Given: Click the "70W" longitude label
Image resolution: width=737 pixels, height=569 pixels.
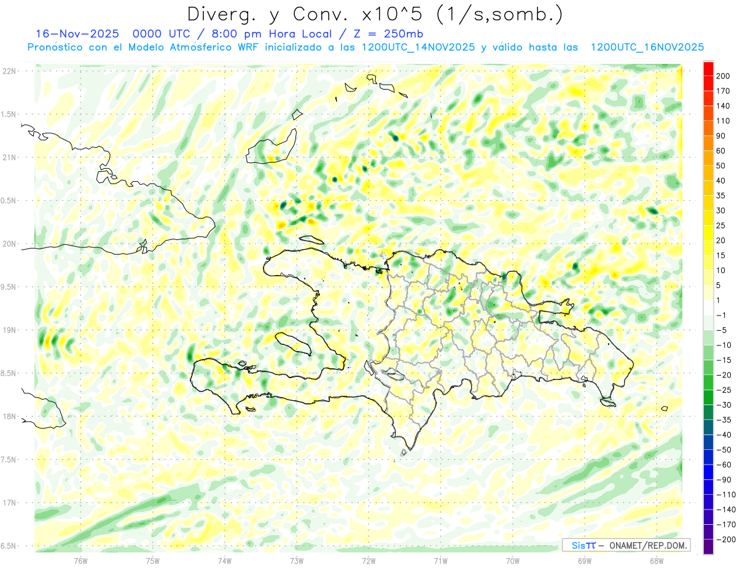Looking at the screenshot, I should click(513, 560).
